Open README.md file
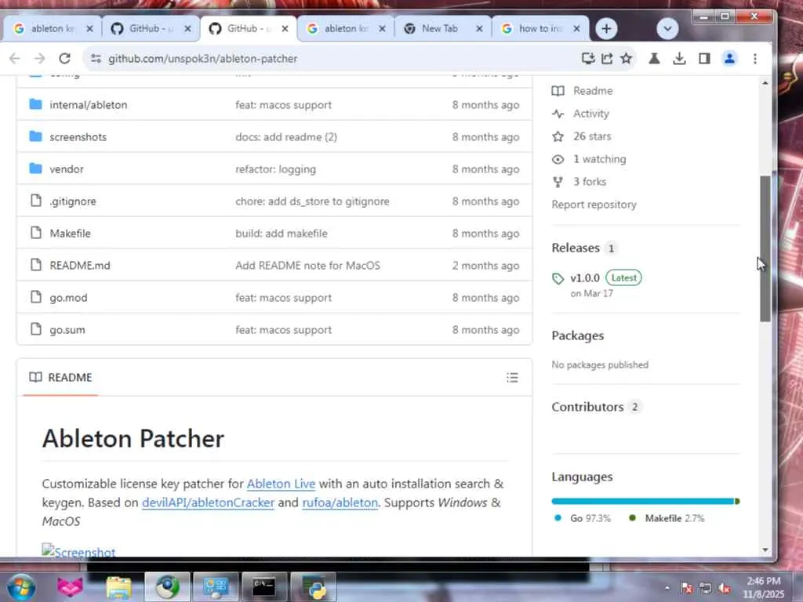The height and width of the screenshot is (602, 803). [x=80, y=266]
